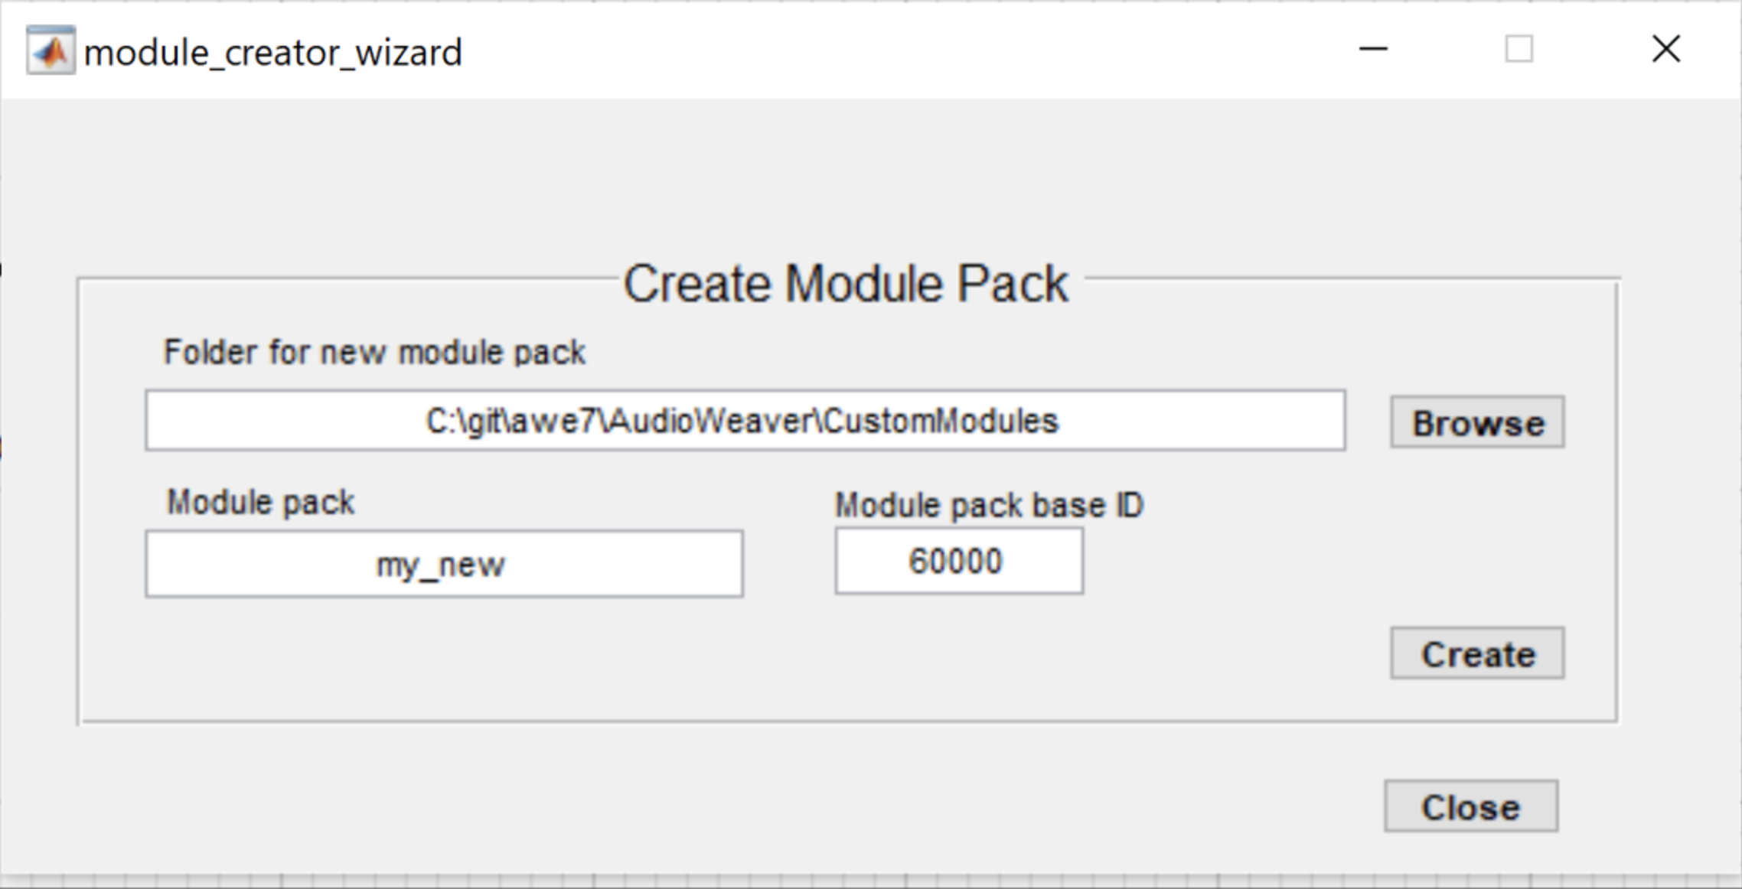Screen dimensions: 1742x889
Task: Click the 60000 value text
Action: click(x=954, y=562)
